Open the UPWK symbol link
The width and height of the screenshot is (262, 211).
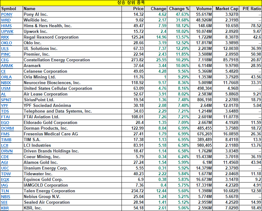[7, 32]
